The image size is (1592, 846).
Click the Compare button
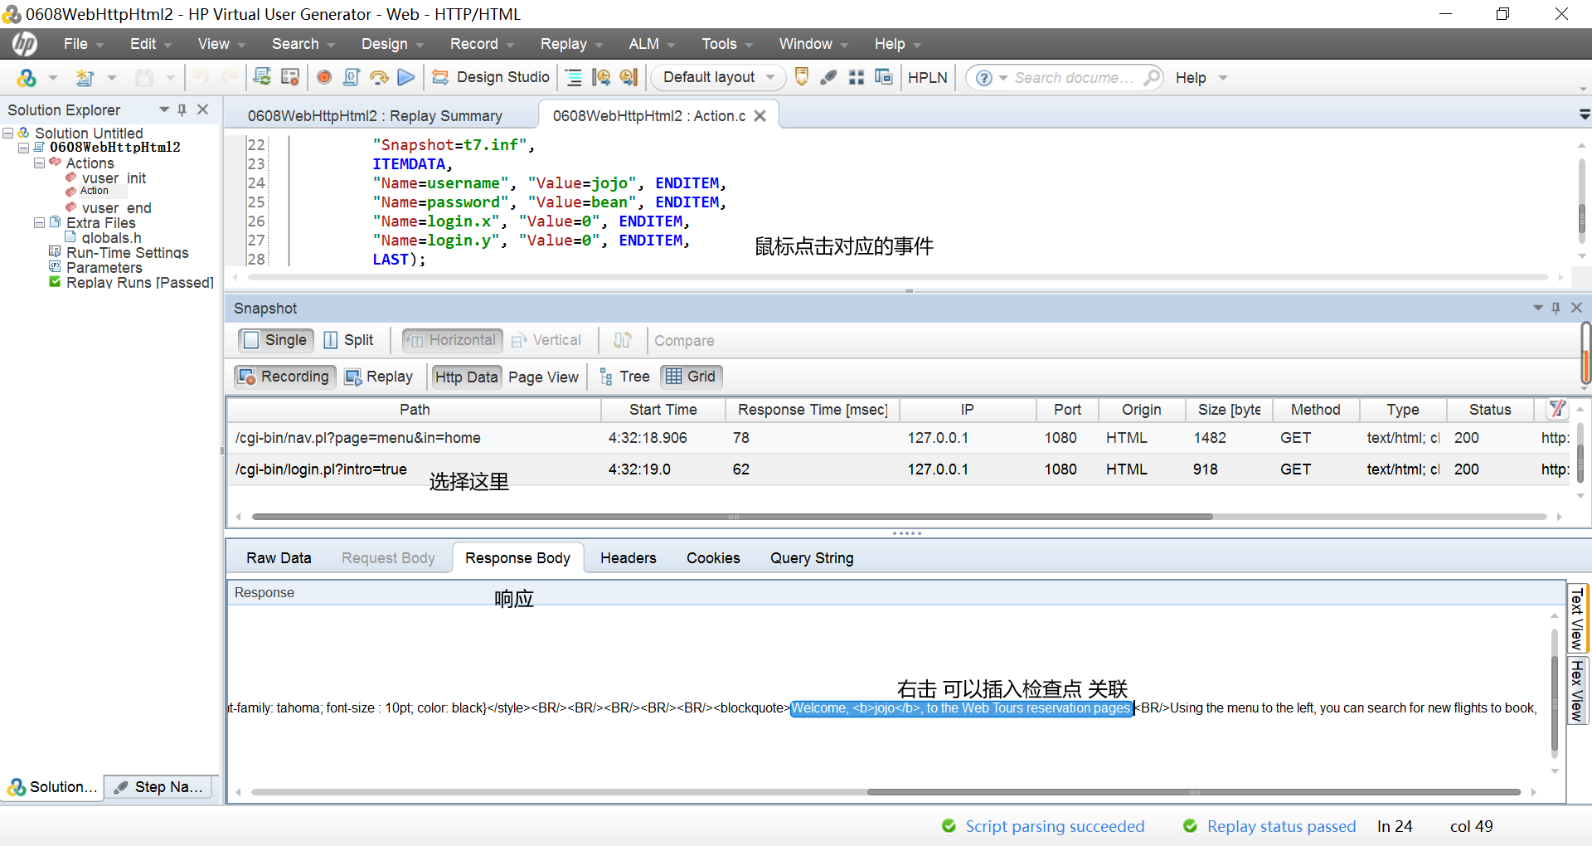pos(684,341)
